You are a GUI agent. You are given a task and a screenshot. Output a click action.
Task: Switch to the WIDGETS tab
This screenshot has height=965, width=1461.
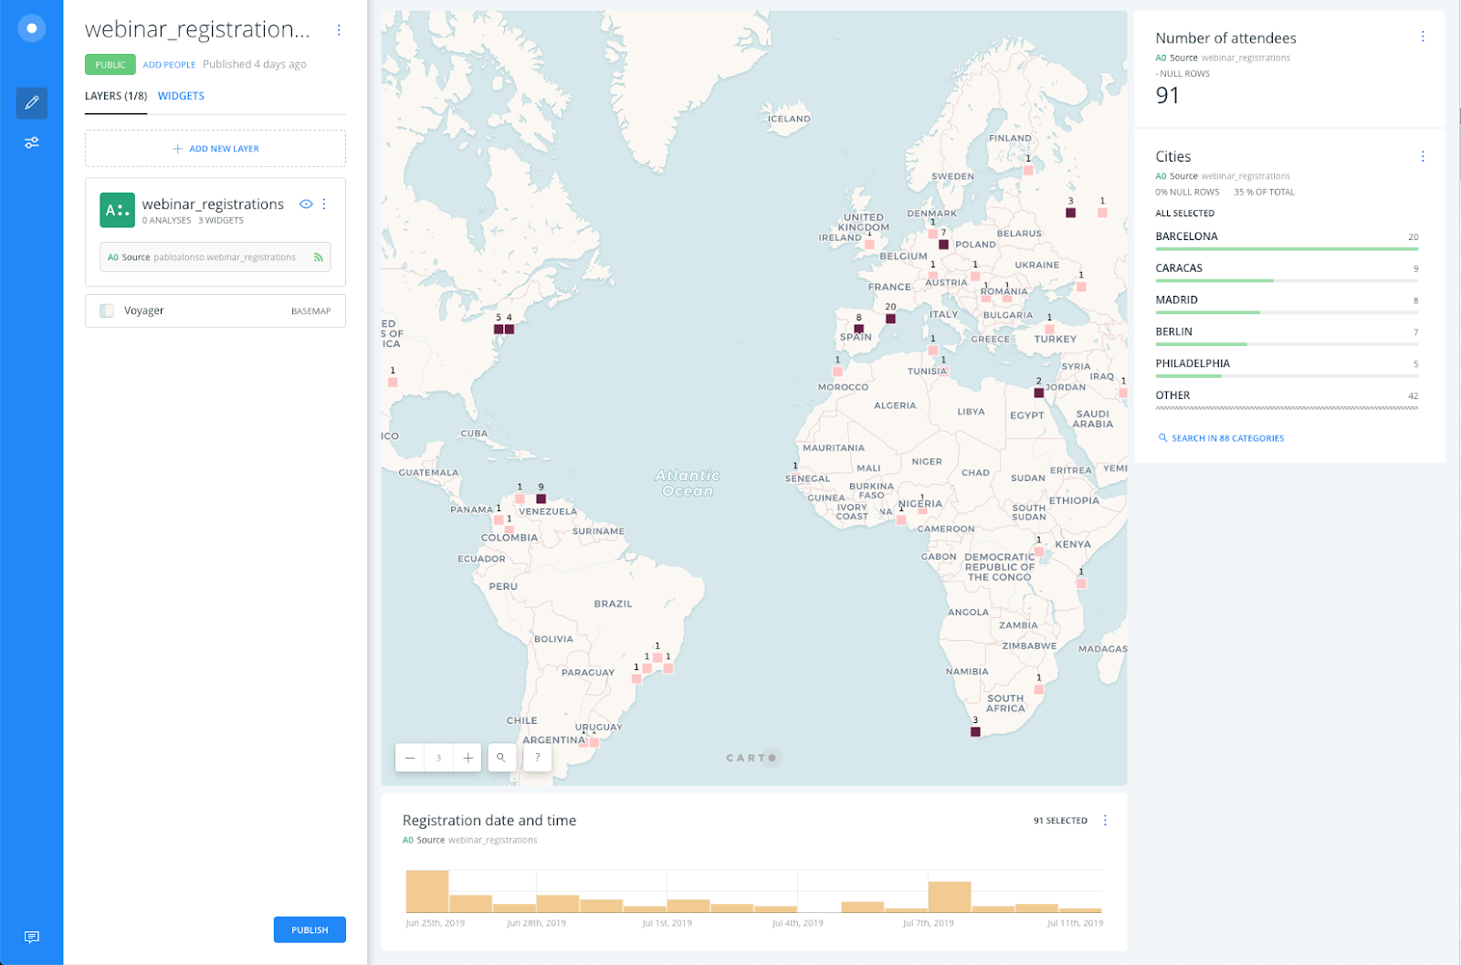click(x=181, y=96)
